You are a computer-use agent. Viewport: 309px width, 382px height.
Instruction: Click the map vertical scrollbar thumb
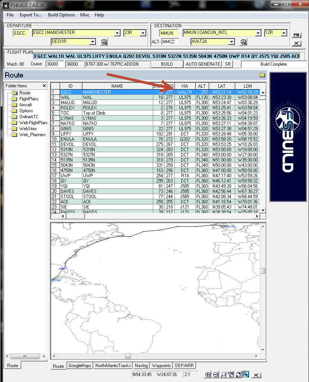pos(262,271)
